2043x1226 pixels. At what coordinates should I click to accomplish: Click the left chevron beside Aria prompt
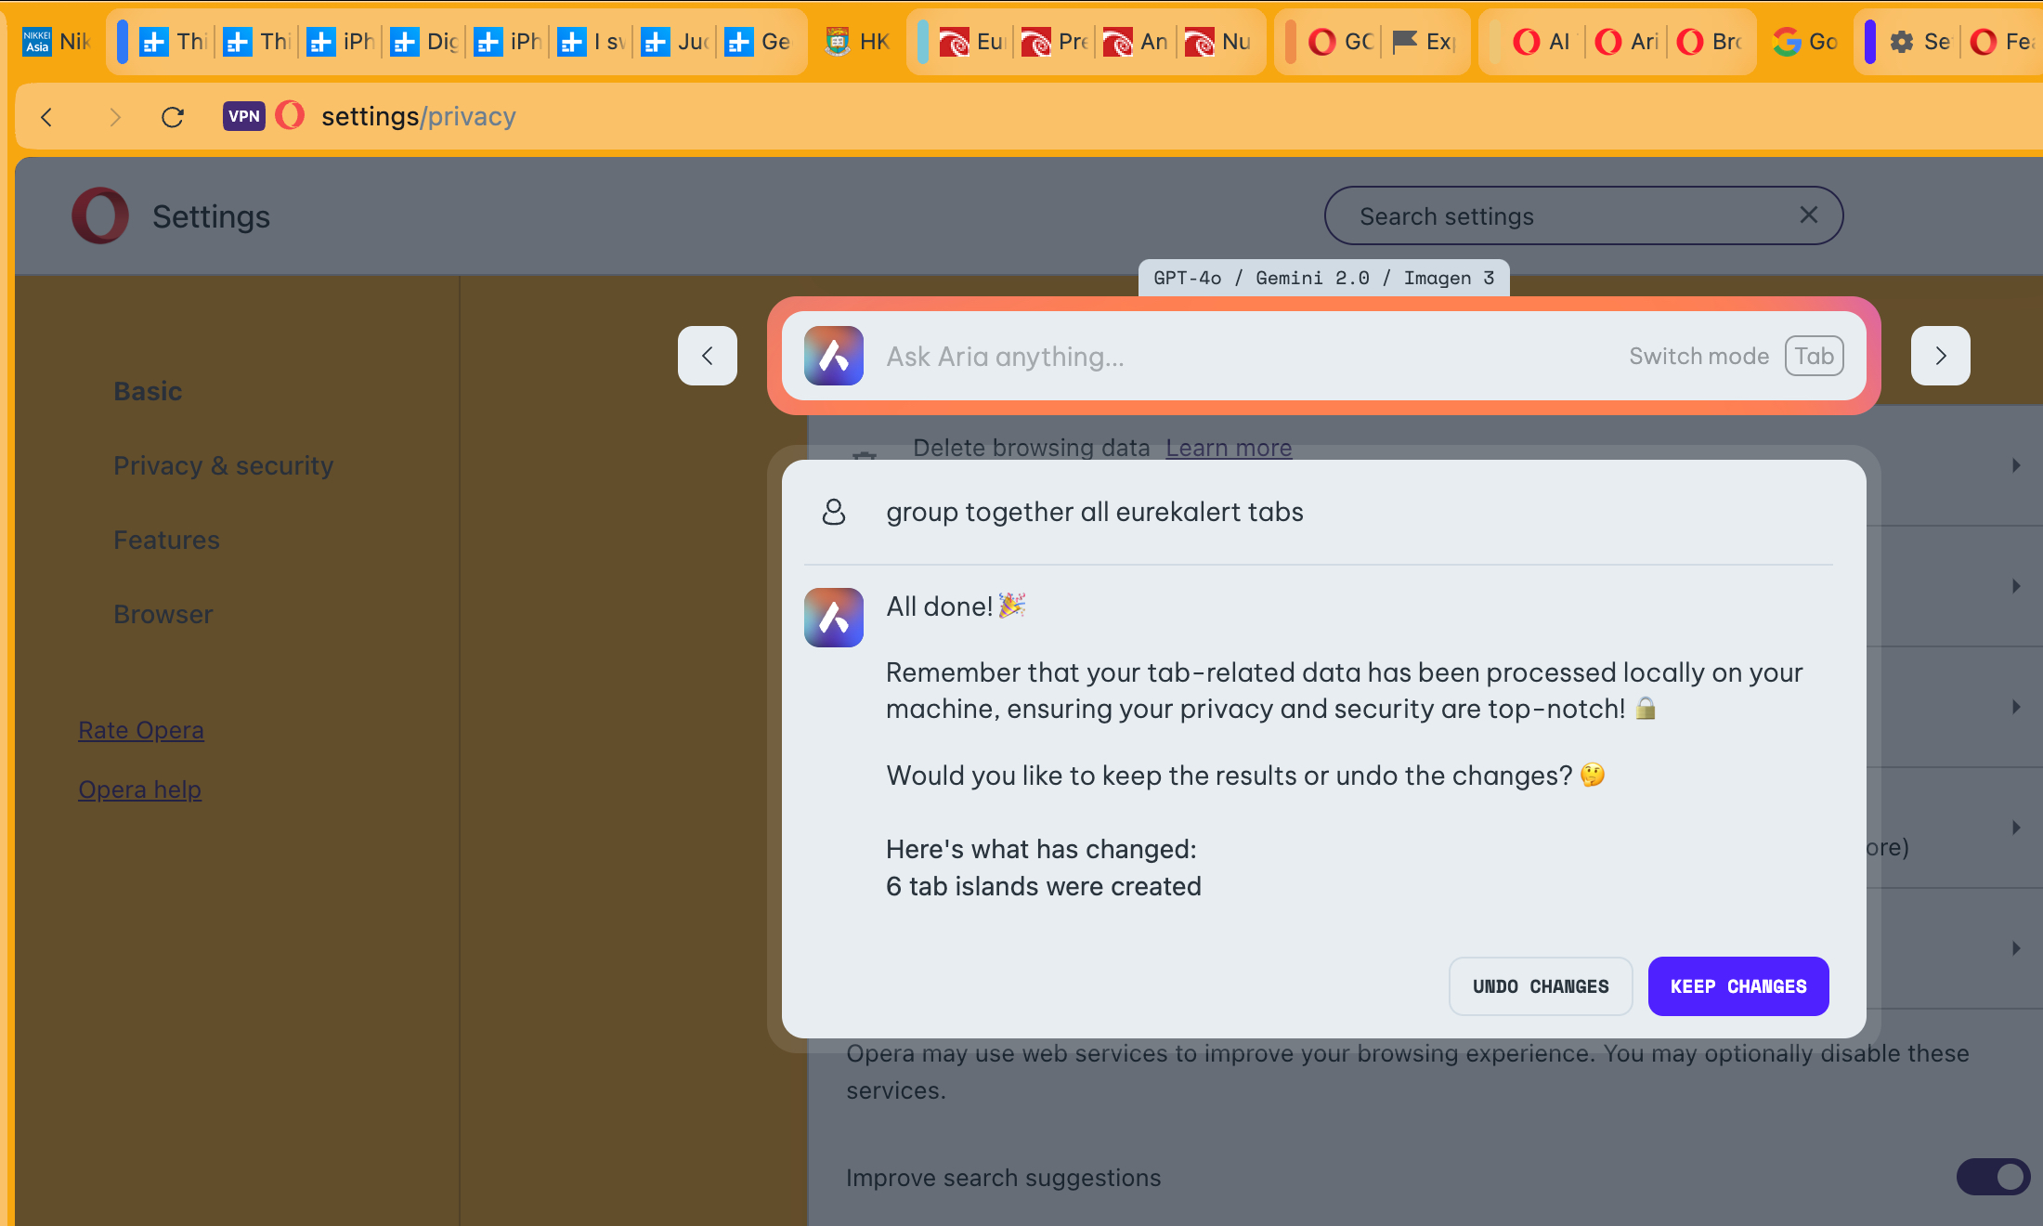708,356
